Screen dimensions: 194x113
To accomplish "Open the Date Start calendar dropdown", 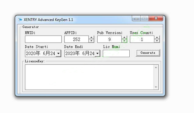I will [58, 53].
